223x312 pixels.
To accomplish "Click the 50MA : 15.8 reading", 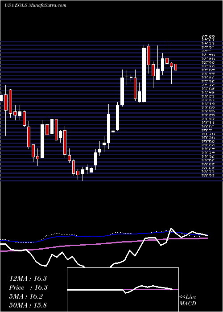I will coord(28,305).
